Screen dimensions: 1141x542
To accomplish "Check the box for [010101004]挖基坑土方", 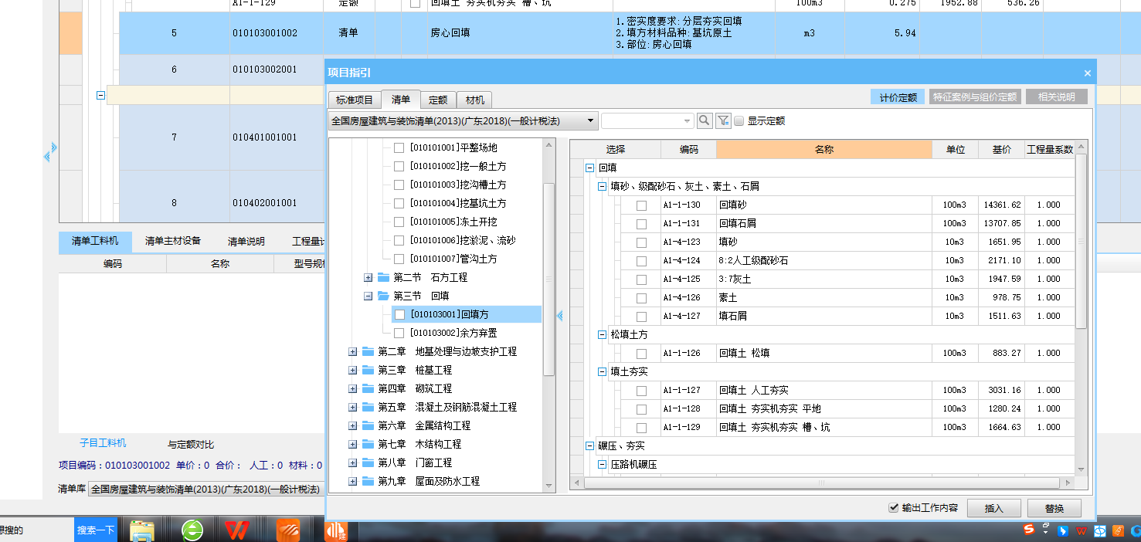I will point(399,203).
